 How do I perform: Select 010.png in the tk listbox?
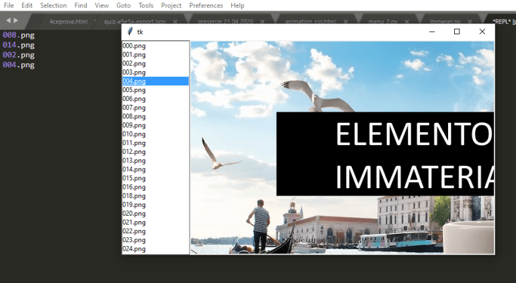point(155,134)
